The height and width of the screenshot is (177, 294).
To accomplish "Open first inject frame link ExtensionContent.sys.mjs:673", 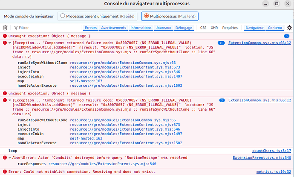I will [125, 67].
